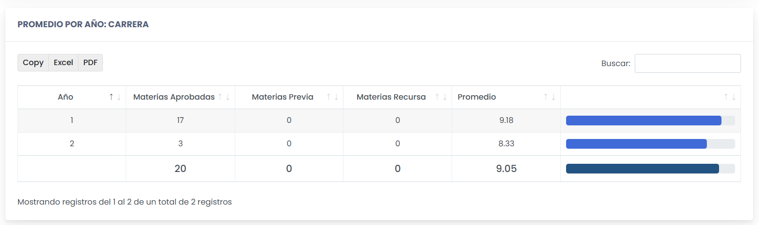
Task: Click sort arrows in Materias Recursa header
Action: (x=441, y=97)
